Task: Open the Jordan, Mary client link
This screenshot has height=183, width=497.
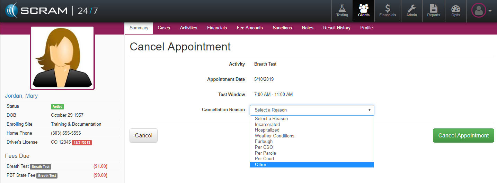Action: (x=21, y=96)
